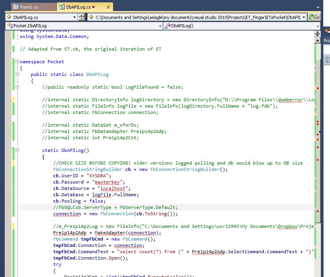Click the stepper beside DbAPILog.cs dropdown
330x277 pixels.
coord(81,17)
